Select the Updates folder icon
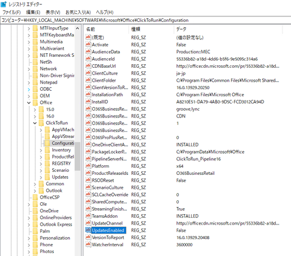291x256 pixels. [47, 177]
